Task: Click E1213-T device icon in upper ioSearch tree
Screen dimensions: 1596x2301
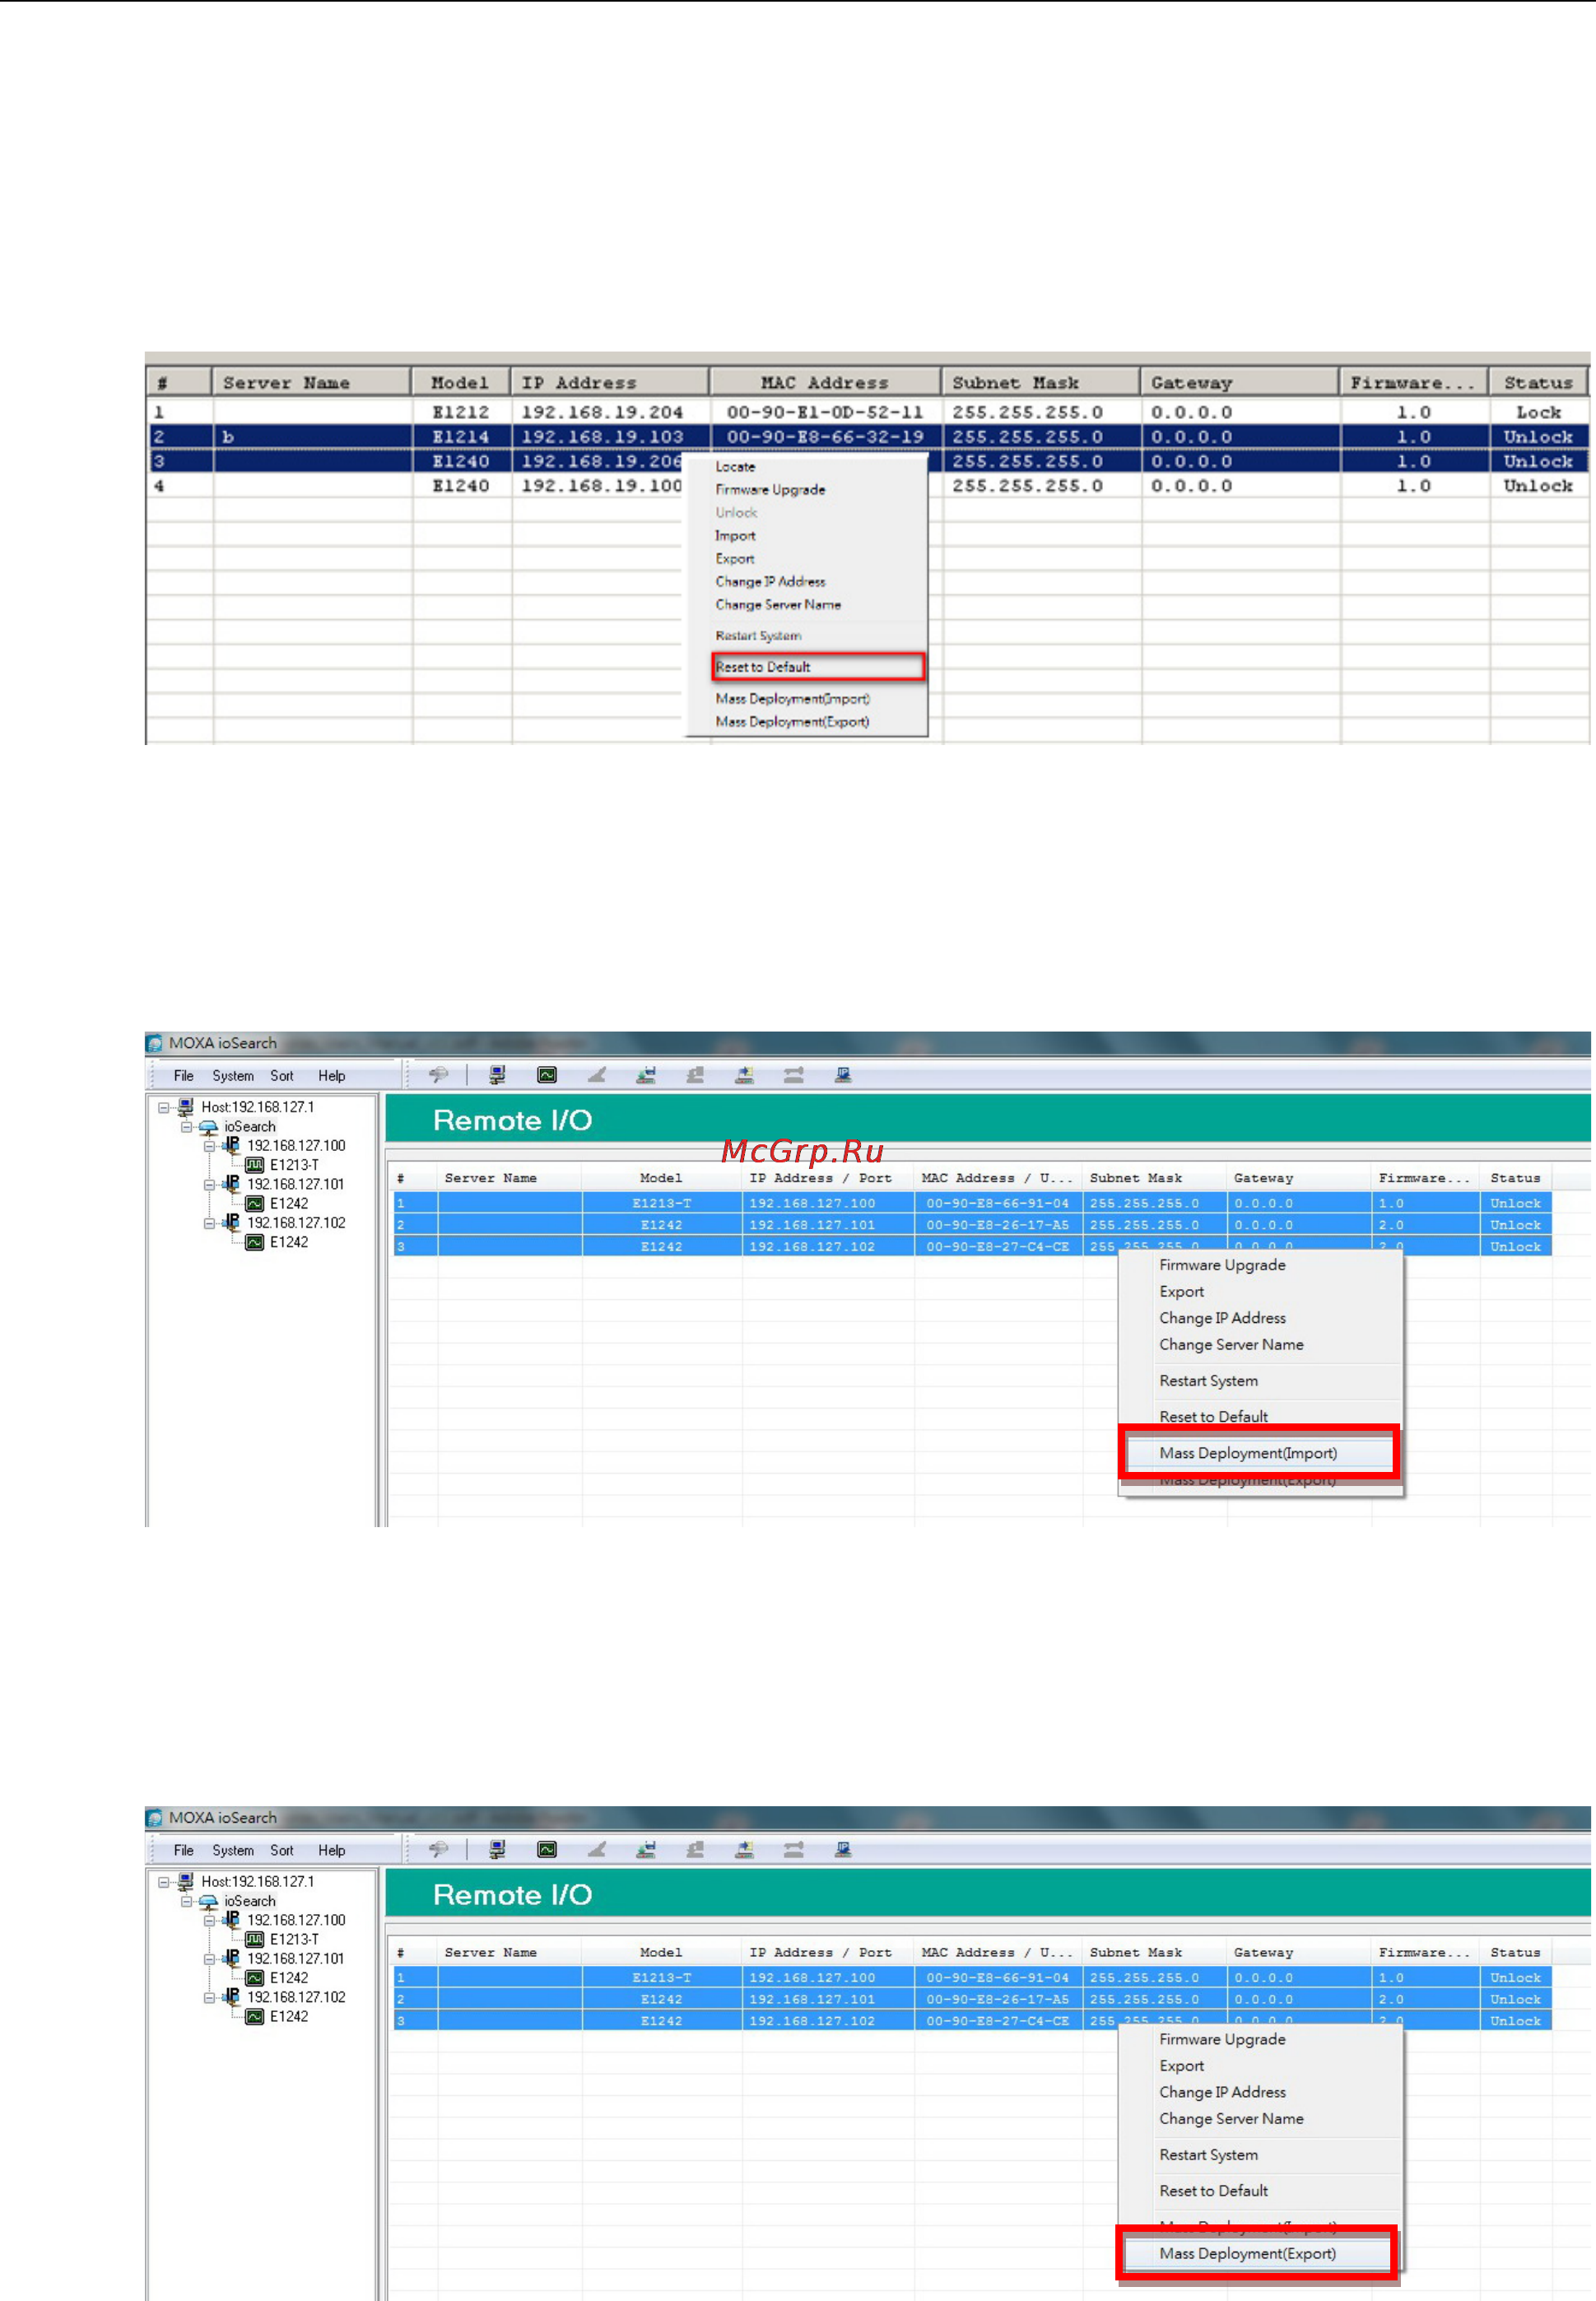Action: click(255, 1165)
